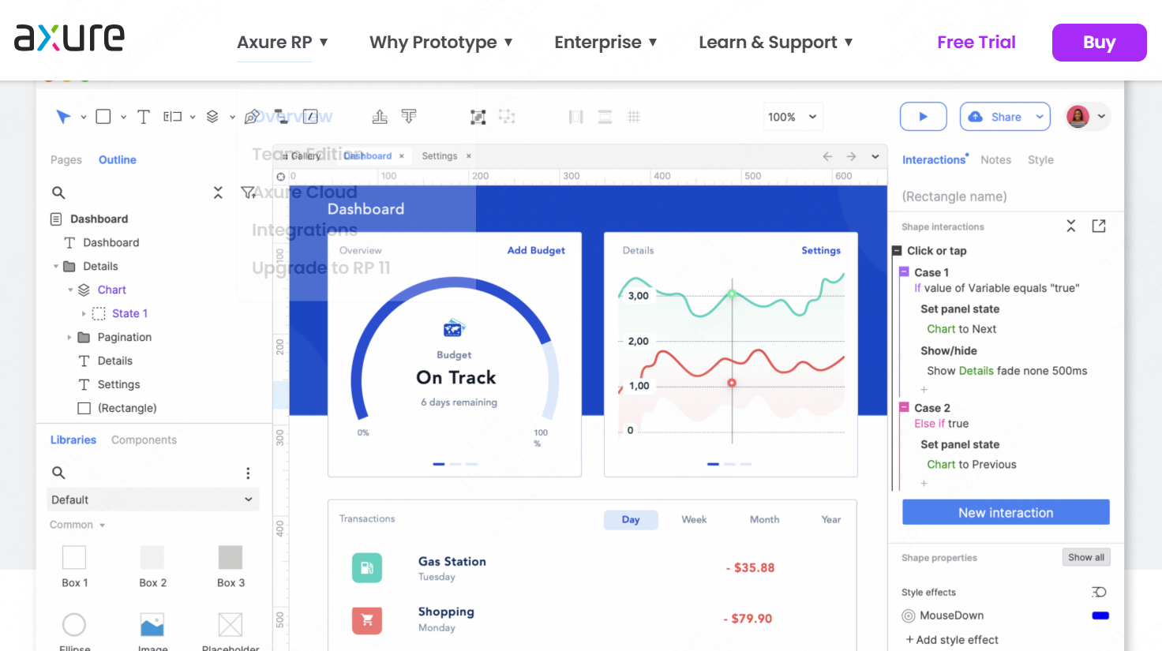Click the Add style effect link
Viewport: 1162px width, 651px height.
click(952, 640)
